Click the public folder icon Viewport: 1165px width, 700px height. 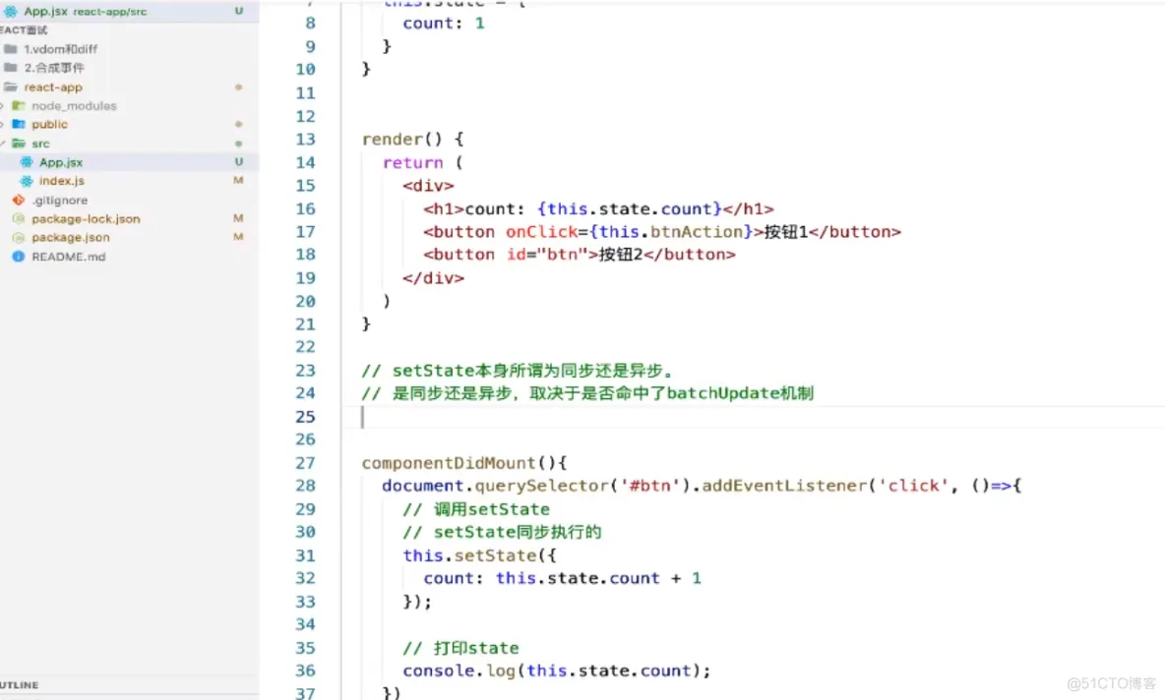pyautogui.click(x=19, y=124)
